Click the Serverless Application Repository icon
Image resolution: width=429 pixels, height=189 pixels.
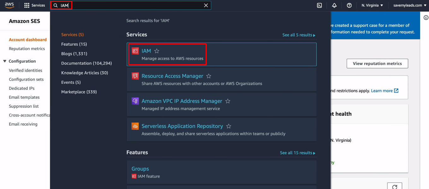coord(135,126)
